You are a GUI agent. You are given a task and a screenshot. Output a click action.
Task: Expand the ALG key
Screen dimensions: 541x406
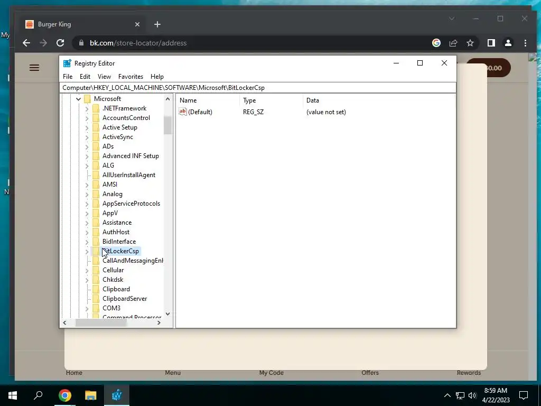point(87,165)
